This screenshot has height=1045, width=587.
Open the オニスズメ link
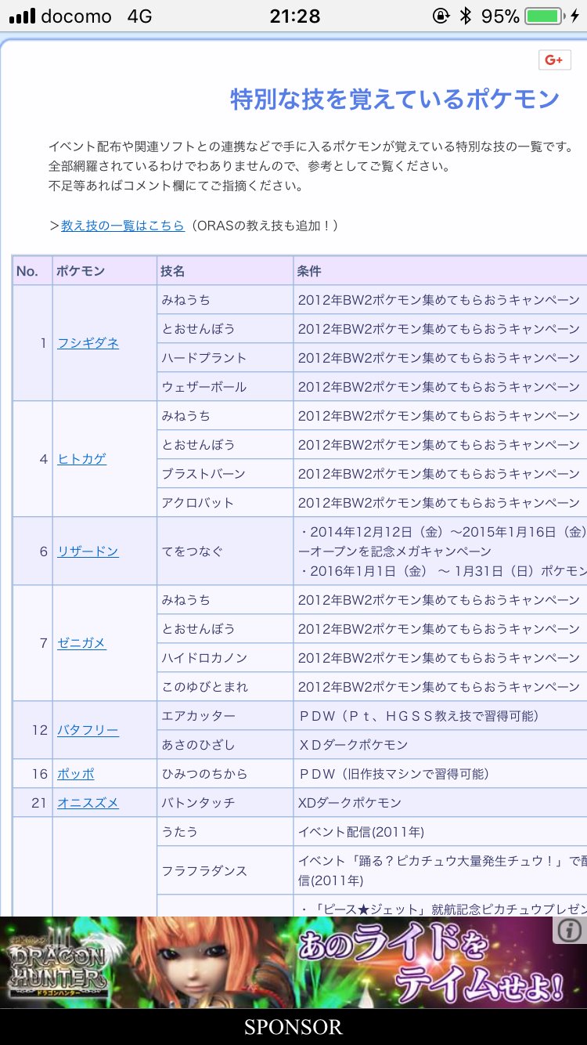[88, 803]
